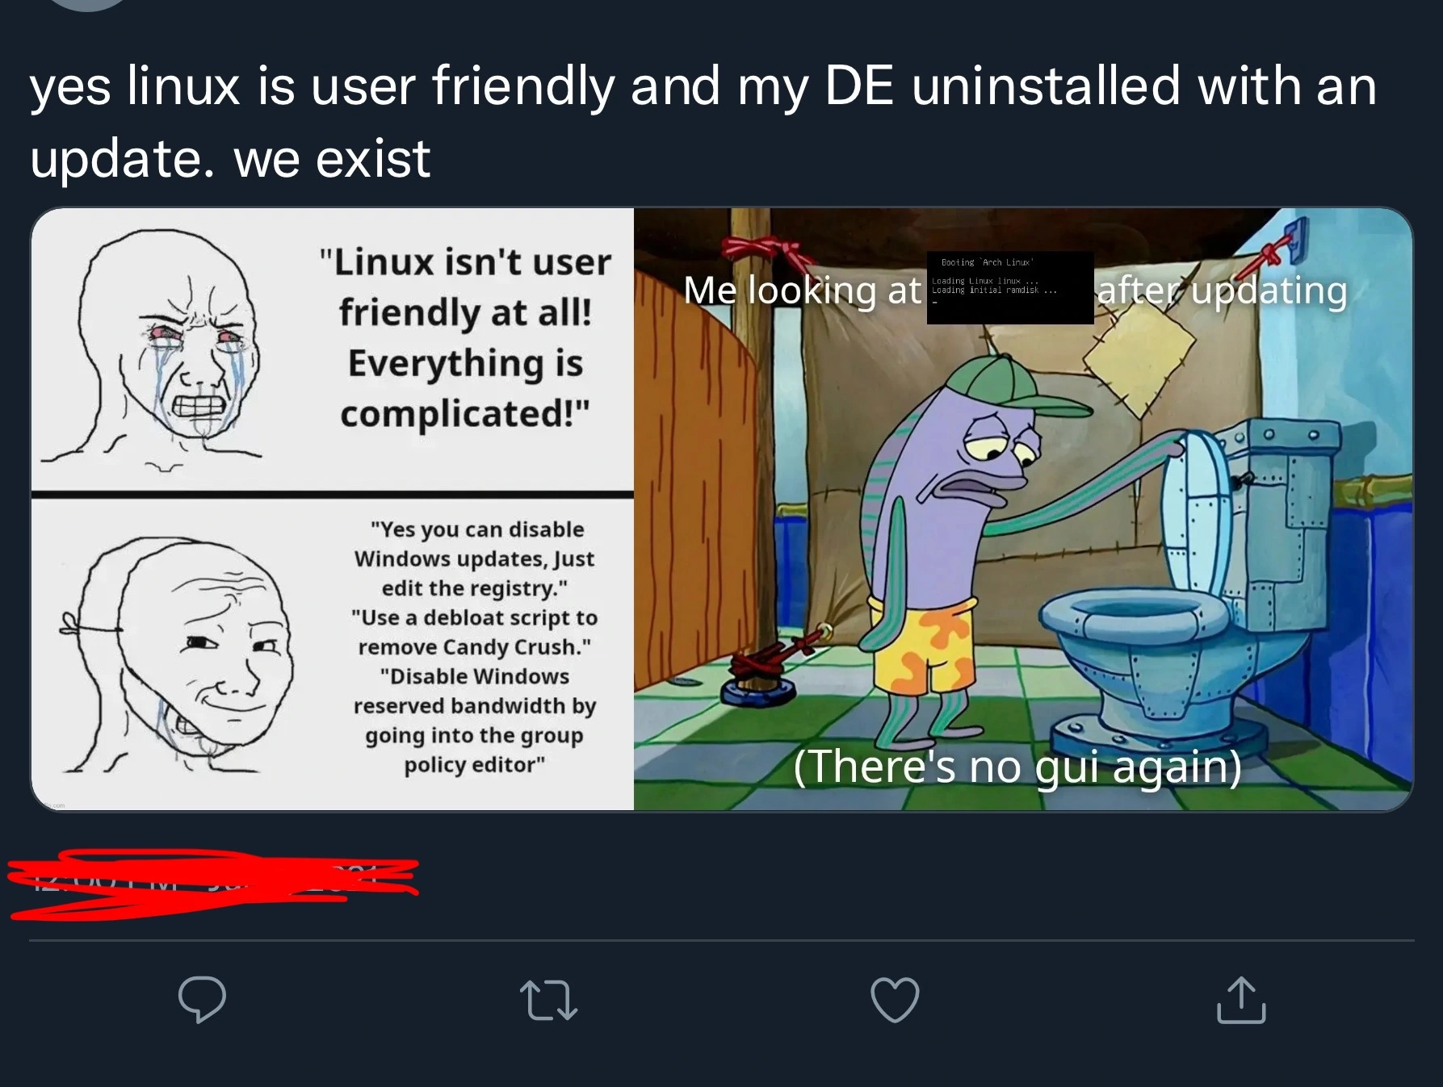Image resolution: width=1443 pixels, height=1087 pixels.
Task: Tap the reply speech bubble icon
Action: tap(202, 999)
